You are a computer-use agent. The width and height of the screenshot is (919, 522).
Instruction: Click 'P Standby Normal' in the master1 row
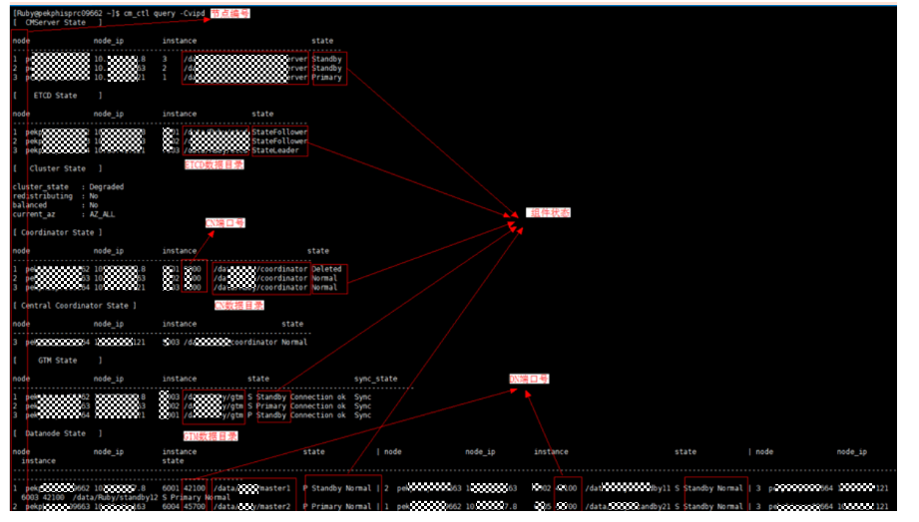pyautogui.click(x=337, y=488)
